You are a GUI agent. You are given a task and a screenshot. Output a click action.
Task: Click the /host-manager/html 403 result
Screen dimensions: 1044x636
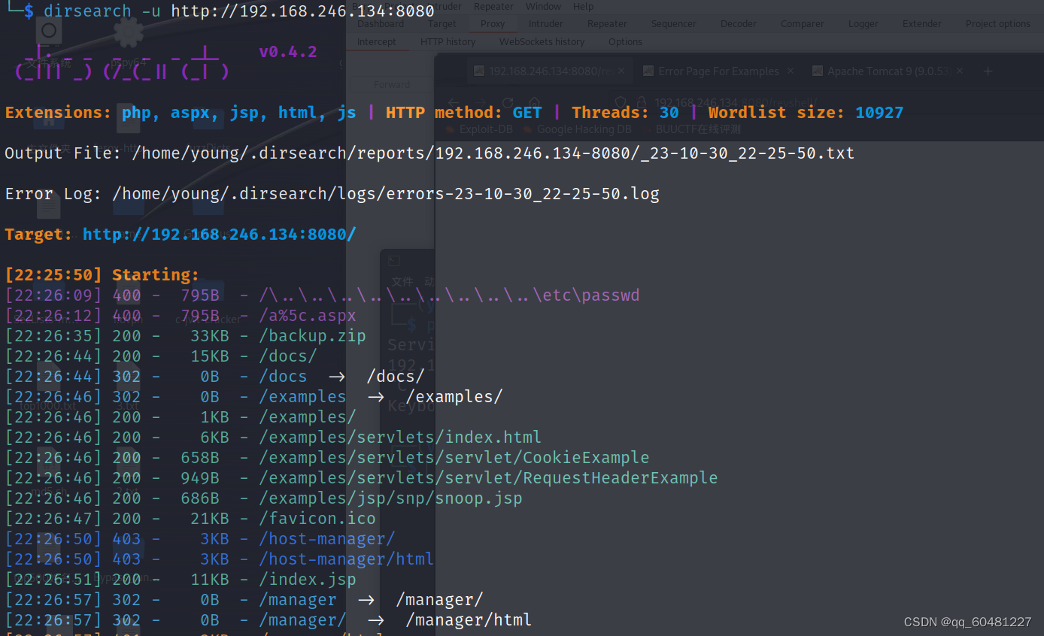(x=220, y=559)
